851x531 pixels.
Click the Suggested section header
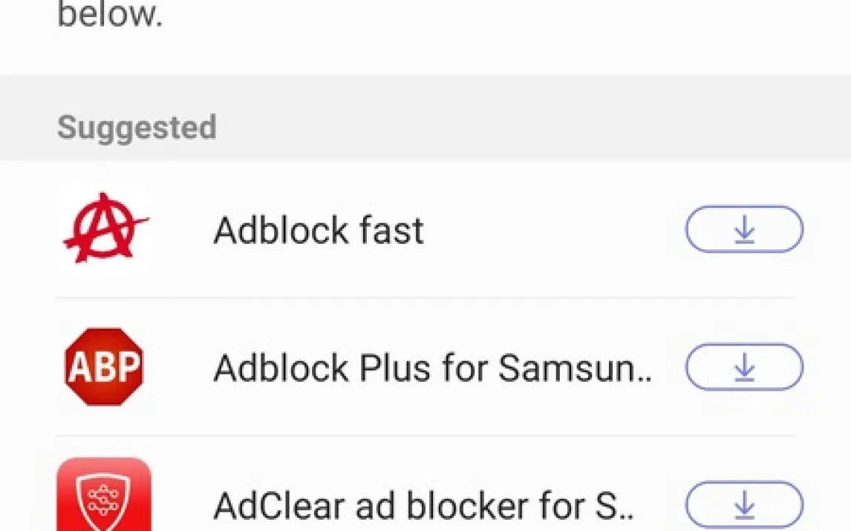point(137,128)
